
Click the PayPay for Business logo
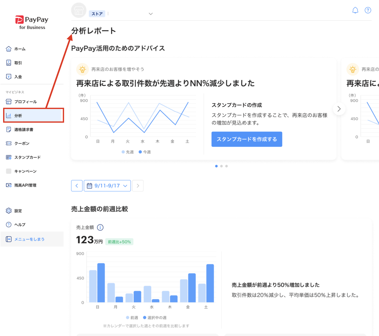tap(32, 23)
